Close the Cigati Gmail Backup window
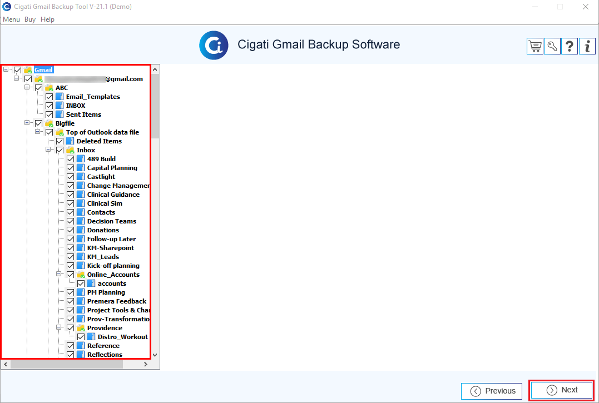This screenshot has width=599, height=403. click(585, 7)
